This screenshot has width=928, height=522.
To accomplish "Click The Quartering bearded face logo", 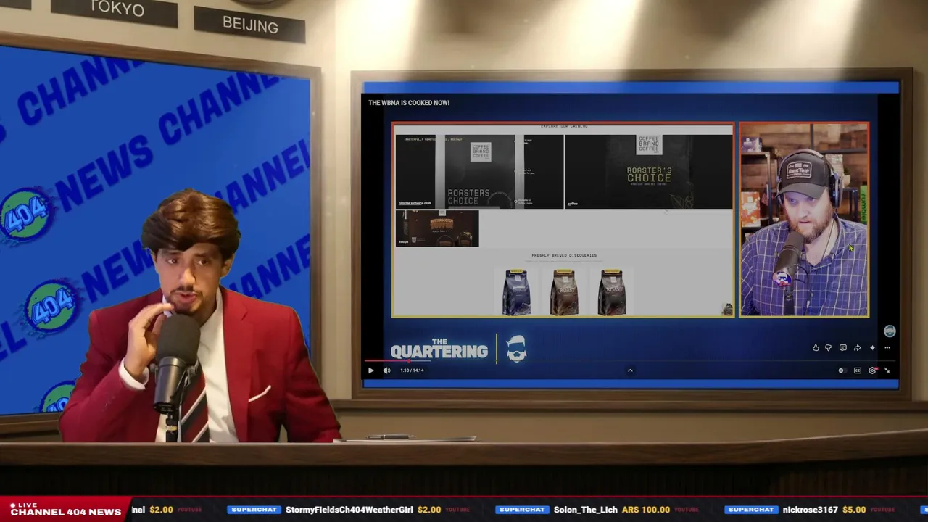I will (x=516, y=350).
